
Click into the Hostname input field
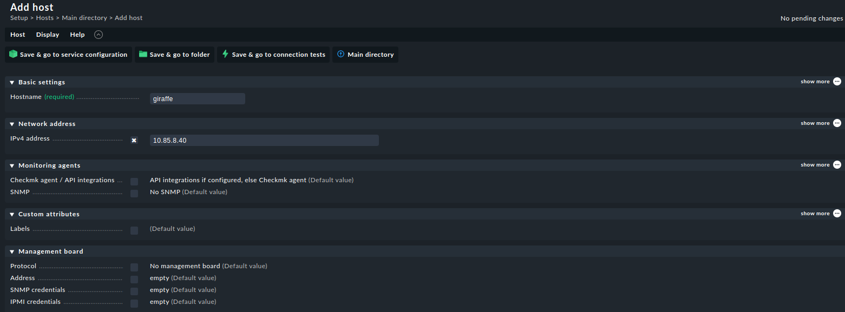(197, 99)
